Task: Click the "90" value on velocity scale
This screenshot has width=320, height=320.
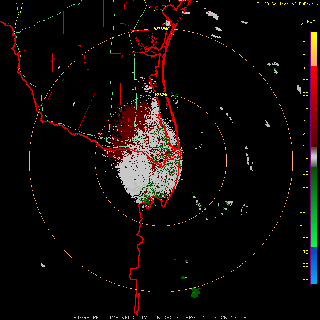Action: pos(305,42)
